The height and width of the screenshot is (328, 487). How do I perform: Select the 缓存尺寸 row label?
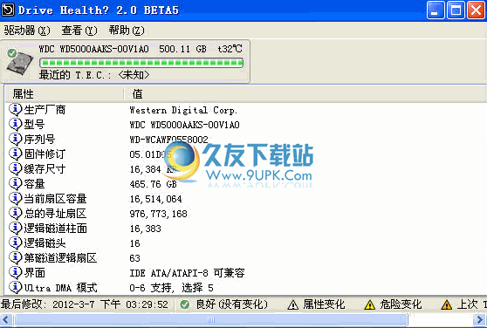tap(45, 169)
